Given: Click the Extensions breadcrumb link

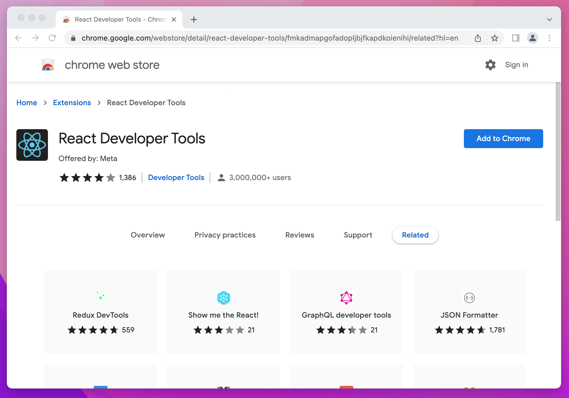Looking at the screenshot, I should coord(72,103).
